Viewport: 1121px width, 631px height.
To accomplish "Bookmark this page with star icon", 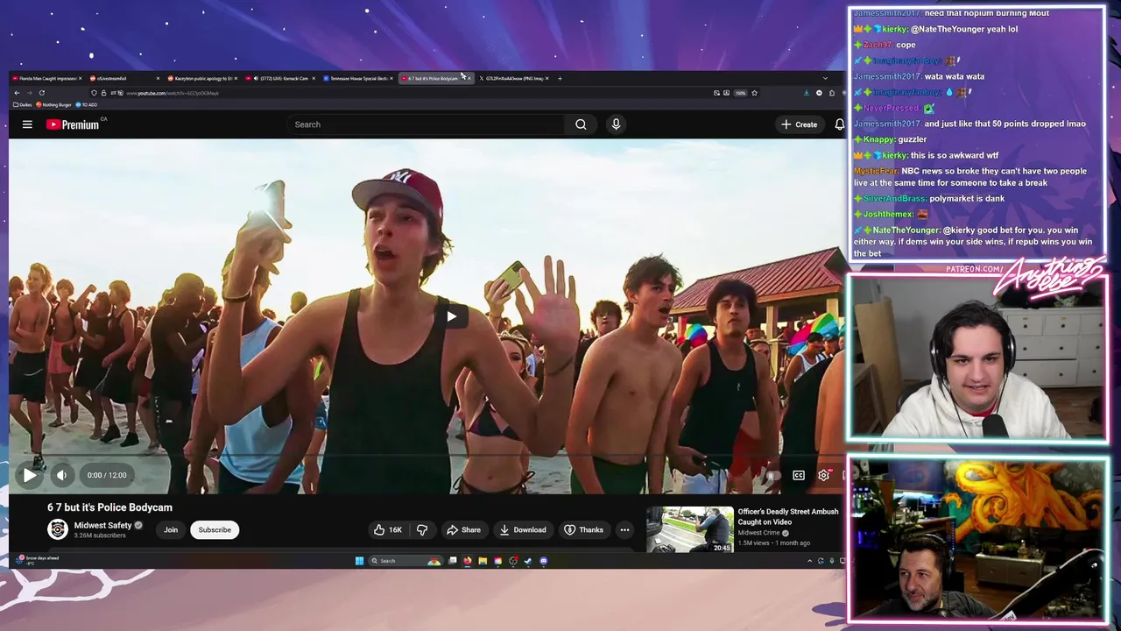I will (754, 93).
